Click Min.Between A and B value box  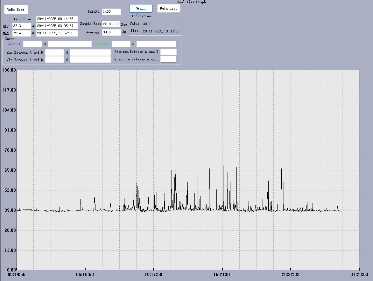click(54, 59)
